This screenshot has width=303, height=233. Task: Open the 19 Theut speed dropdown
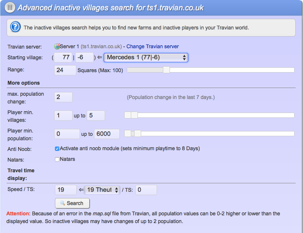click(x=102, y=190)
